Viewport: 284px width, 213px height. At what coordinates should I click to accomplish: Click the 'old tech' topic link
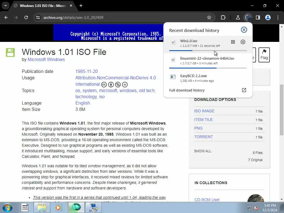pos(147,91)
